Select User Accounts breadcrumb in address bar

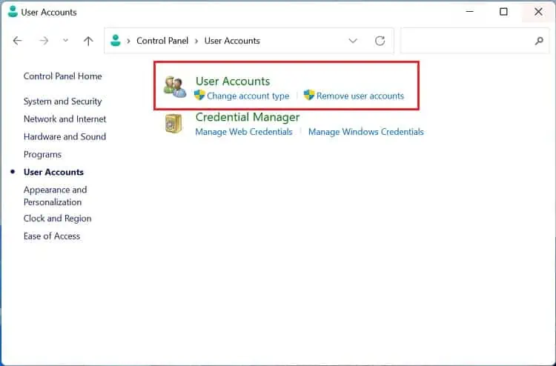tap(232, 41)
